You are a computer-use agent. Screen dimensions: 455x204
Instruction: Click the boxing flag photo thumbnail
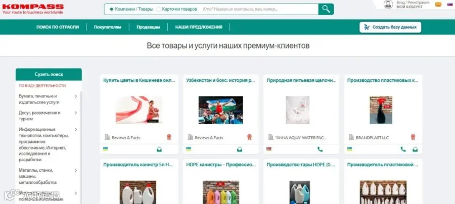220,110
